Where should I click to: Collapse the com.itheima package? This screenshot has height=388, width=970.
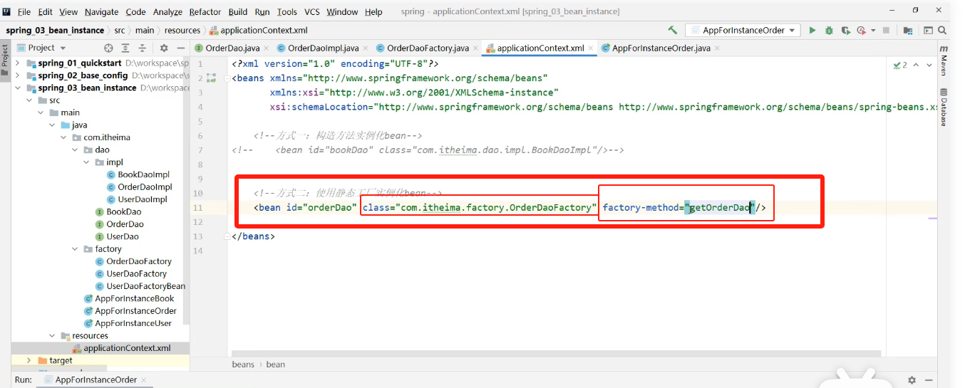(x=65, y=137)
